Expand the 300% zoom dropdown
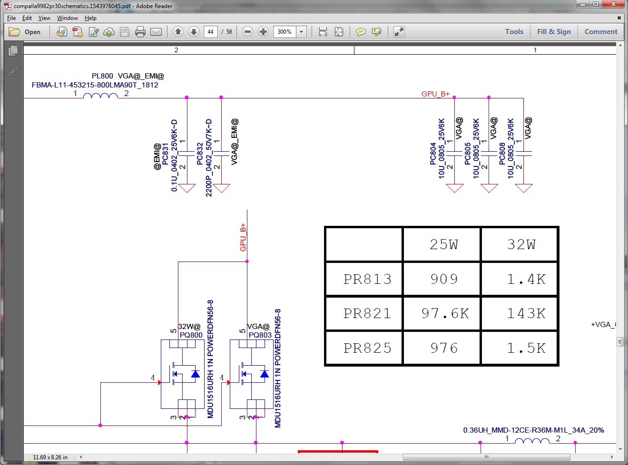The image size is (628, 465). pos(301,32)
